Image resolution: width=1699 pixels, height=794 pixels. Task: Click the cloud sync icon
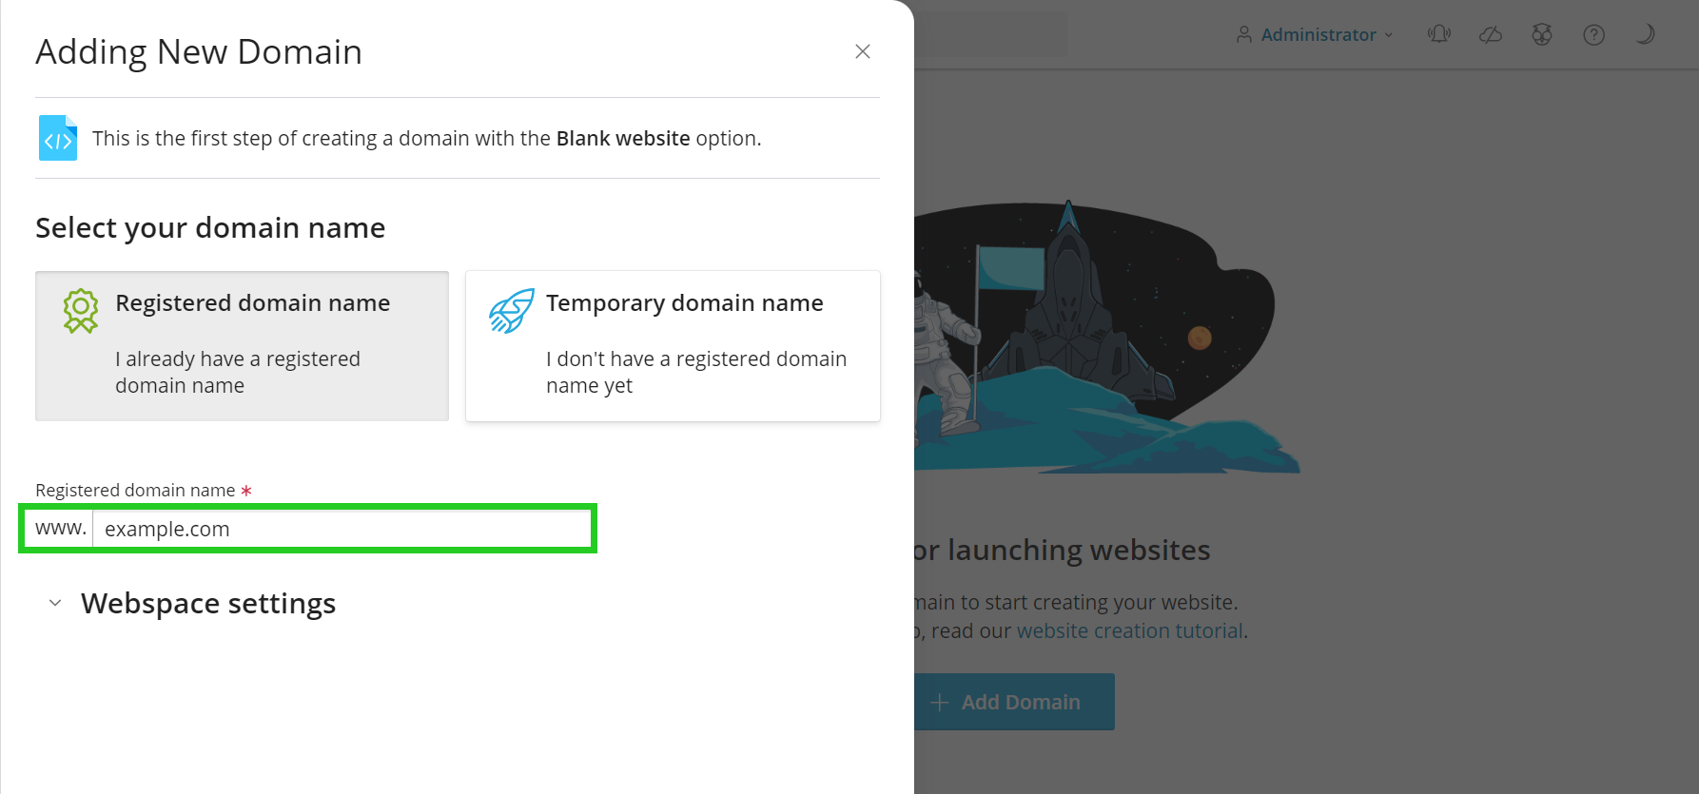click(x=1491, y=34)
